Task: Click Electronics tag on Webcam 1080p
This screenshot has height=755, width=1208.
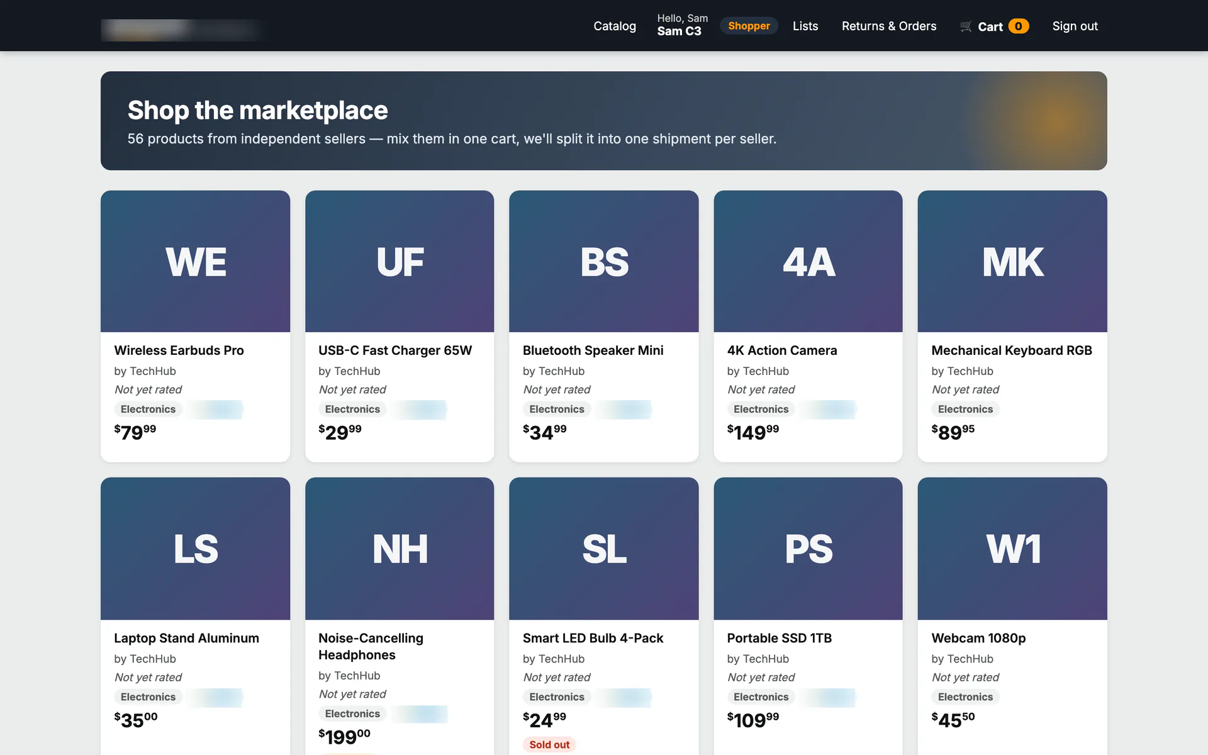Action: tap(965, 696)
